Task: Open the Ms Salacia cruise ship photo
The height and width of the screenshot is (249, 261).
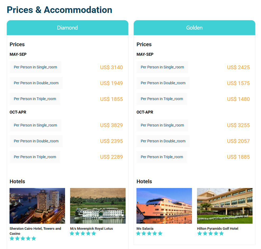Action: point(164,206)
